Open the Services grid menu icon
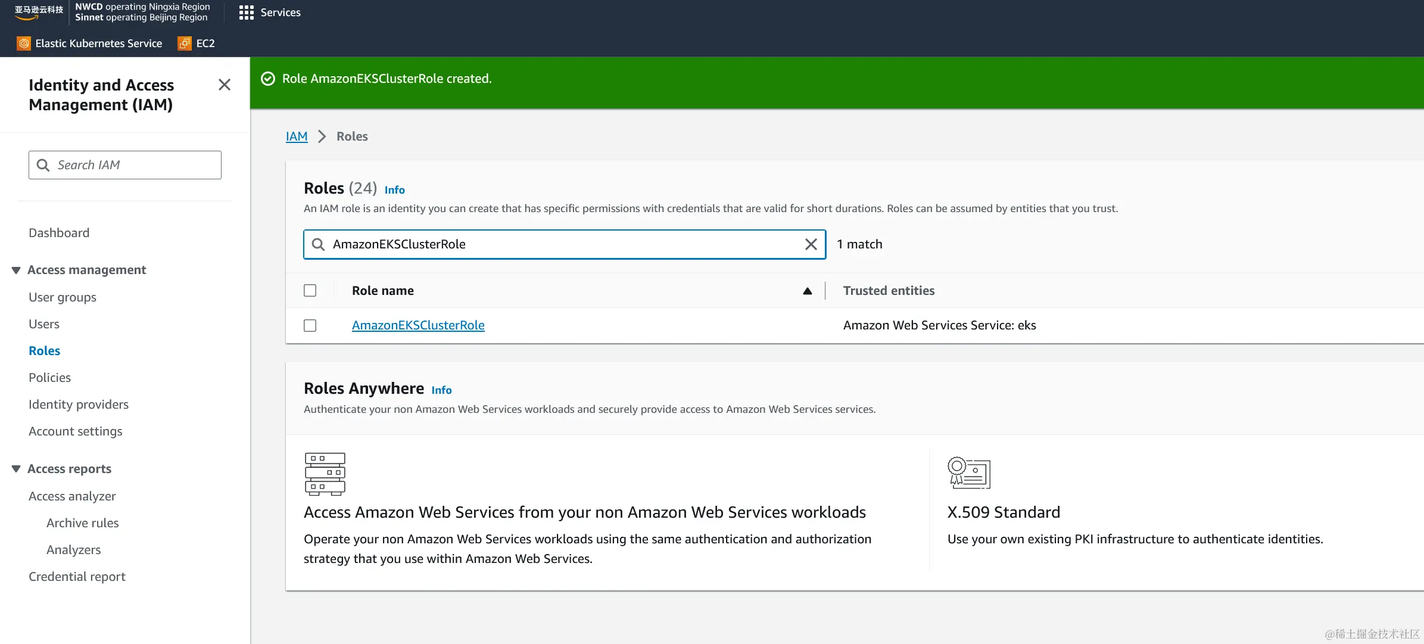The image size is (1424, 644). [246, 13]
